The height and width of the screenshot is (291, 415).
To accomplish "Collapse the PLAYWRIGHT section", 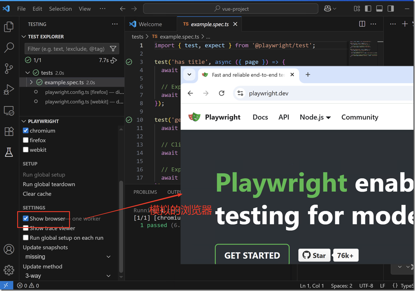I will tap(24, 121).
